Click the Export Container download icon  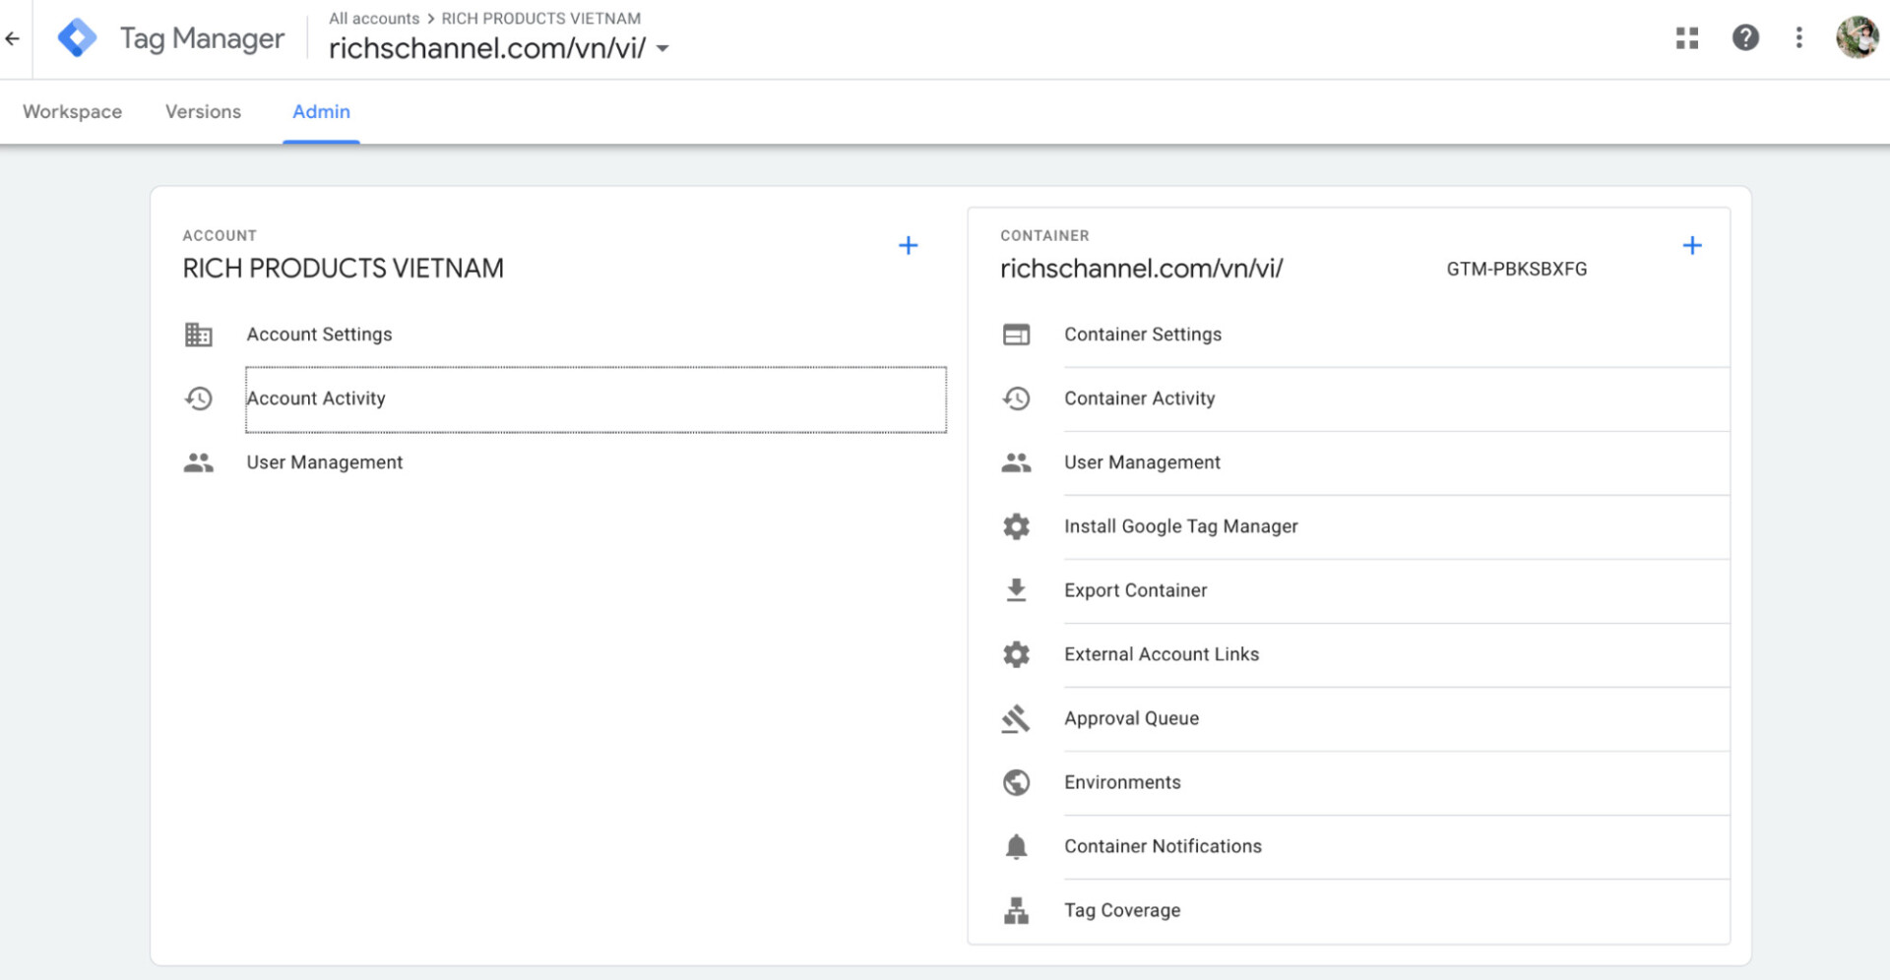[1017, 590]
